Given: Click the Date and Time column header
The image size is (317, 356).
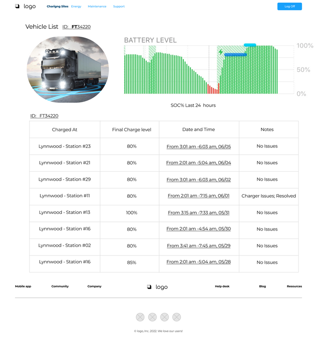Looking at the screenshot, I should [199, 130].
